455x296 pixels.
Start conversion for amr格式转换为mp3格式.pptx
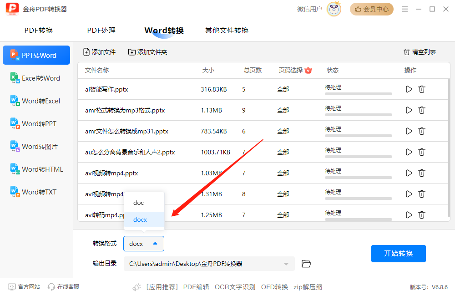coord(409,110)
